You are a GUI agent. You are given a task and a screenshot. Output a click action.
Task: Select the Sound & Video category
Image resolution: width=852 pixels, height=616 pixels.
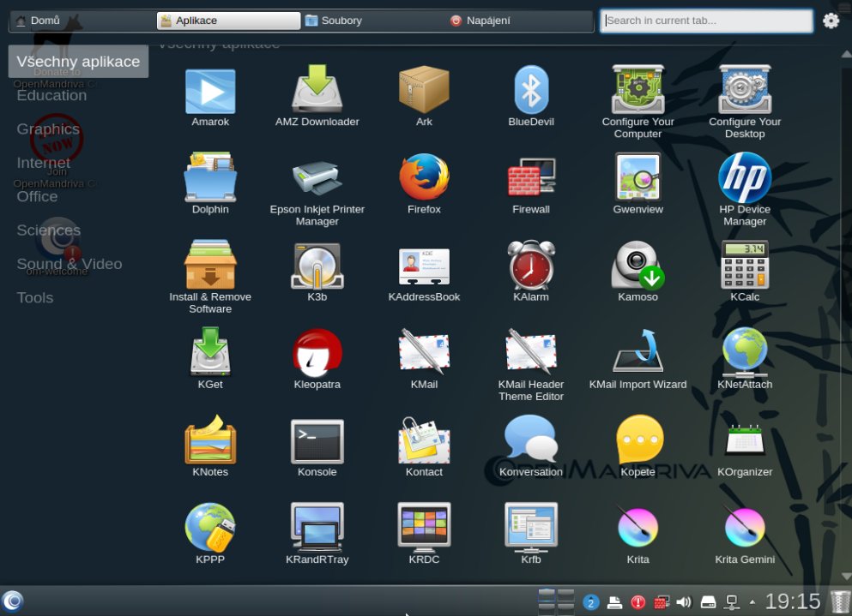point(69,264)
